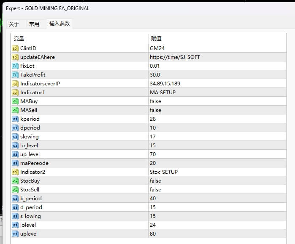Open the Indicator1 MA SETUP value
This screenshot has width=295, height=244.
pos(162,92)
